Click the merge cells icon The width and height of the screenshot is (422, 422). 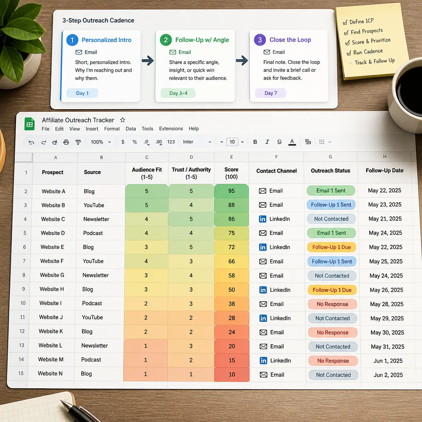308,142
